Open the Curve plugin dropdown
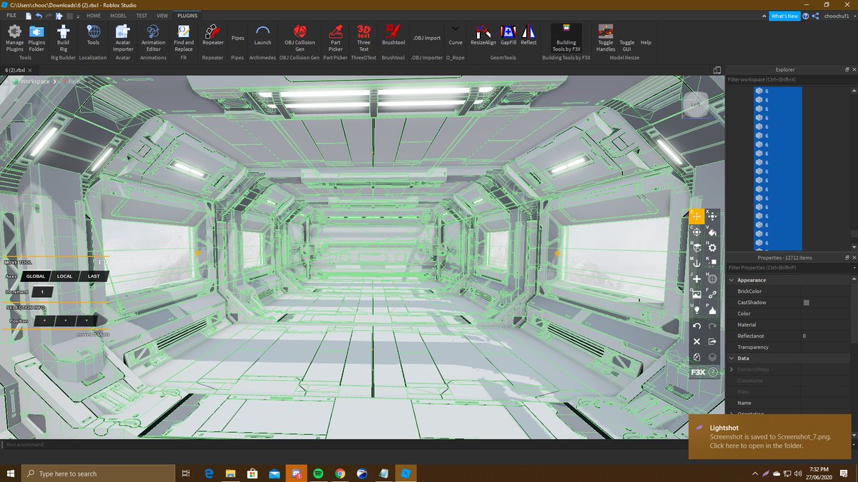Viewport: 858px width, 482px height. coord(455,35)
